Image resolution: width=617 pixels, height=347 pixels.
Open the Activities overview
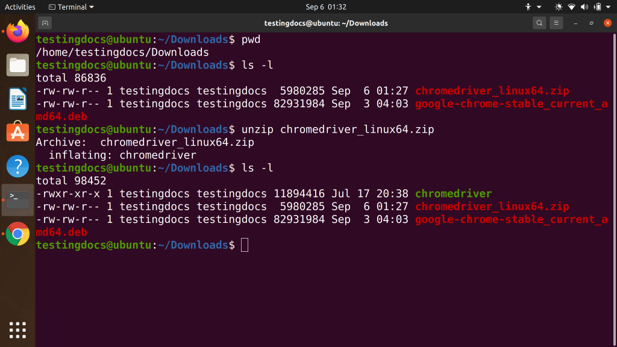click(20, 7)
